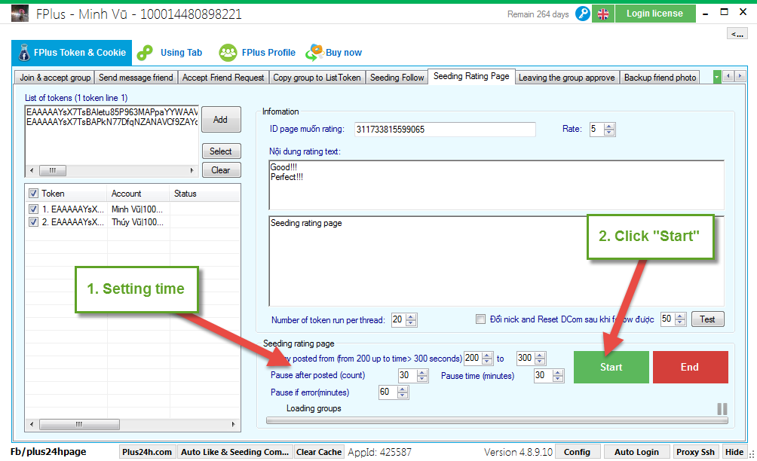Switch to Copy group to ListToken tab
The image size is (757, 461).
point(317,78)
